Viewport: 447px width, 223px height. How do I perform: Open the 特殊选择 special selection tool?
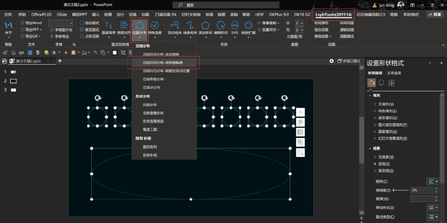tap(155, 29)
